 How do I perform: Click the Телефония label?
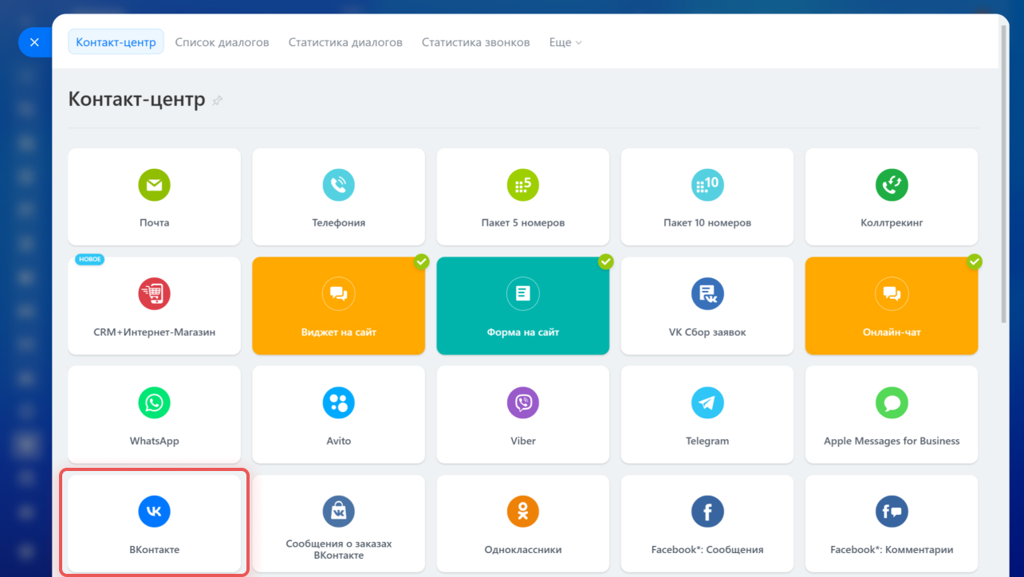[x=339, y=223]
